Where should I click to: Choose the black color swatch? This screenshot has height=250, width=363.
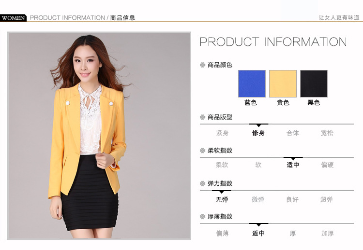(x=314, y=83)
